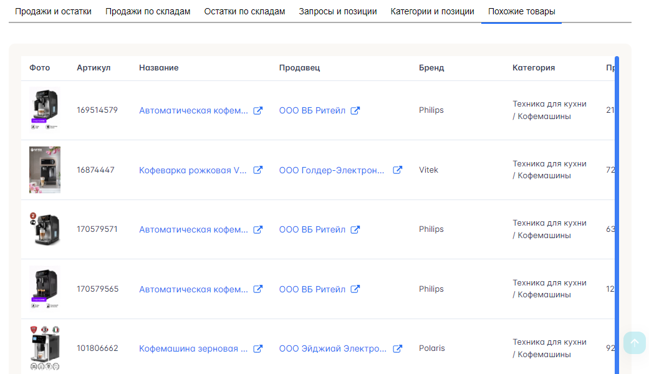Screen dimensions: 649x374
Task: Click product photo for article 170579565
Action: [x=45, y=288]
